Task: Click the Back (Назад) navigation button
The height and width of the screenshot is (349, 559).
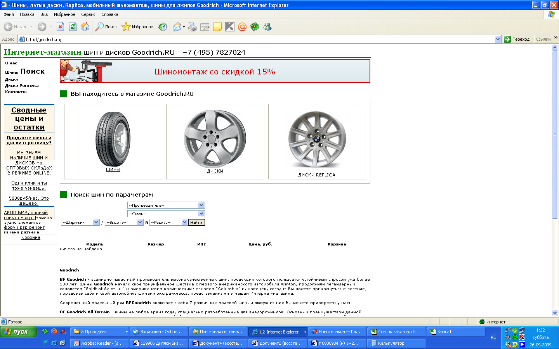Action: coord(15,27)
